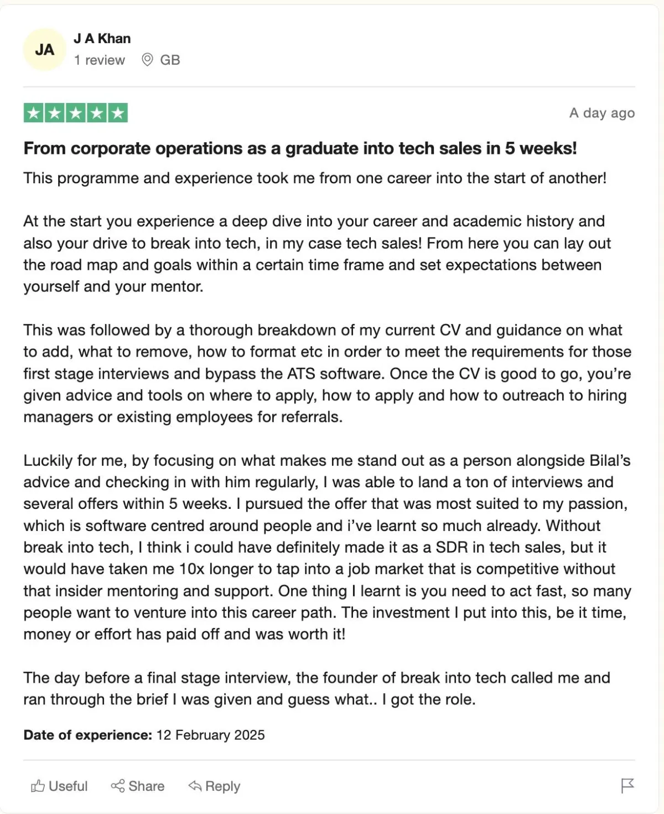Mark the review as Useful
Screen dimensions: 664x814
pyautogui.click(x=59, y=786)
